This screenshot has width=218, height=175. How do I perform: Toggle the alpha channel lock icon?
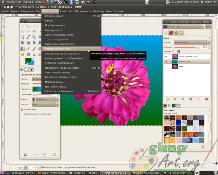179,51
